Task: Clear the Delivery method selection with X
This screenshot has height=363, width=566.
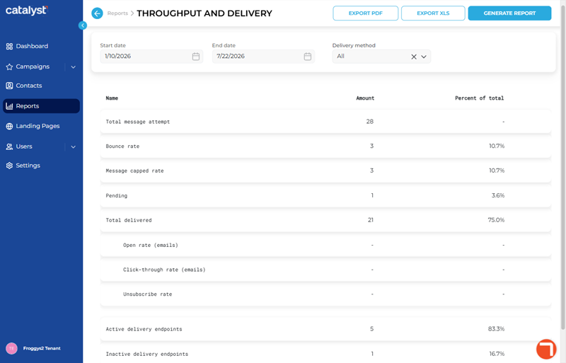Action: (x=414, y=57)
